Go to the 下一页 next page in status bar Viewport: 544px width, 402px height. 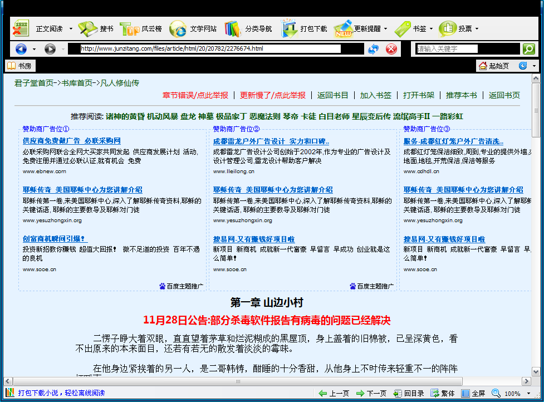coord(371,393)
